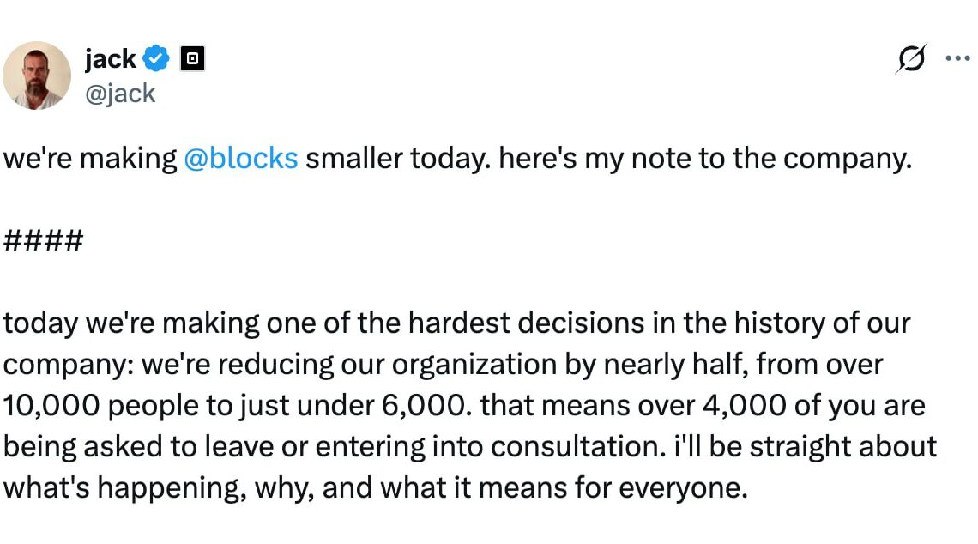Click the blue verified checkmark badge
This screenshot has height=544, width=978.
coord(156,59)
